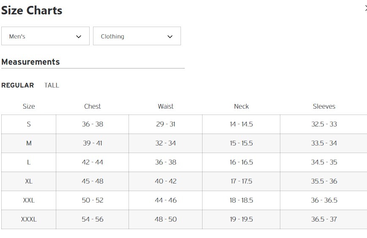Screen dimensions: 367x238
Task: Click the chevron arrow beside Clothing
Action: 170,37
